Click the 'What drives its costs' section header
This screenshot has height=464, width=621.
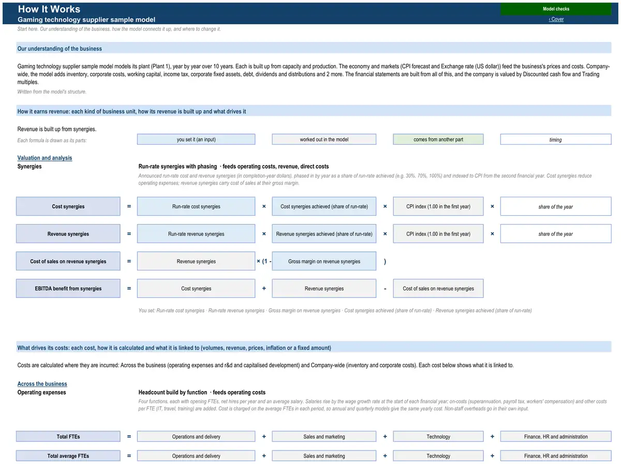314,348
